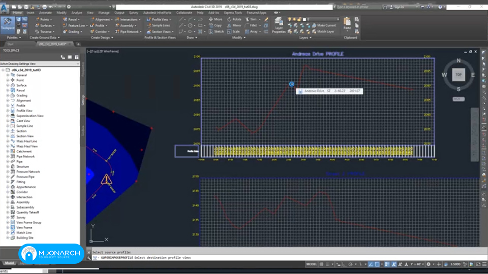Click the annotation scale 1"=40' control
This screenshot has height=274, width=488.
point(417,264)
